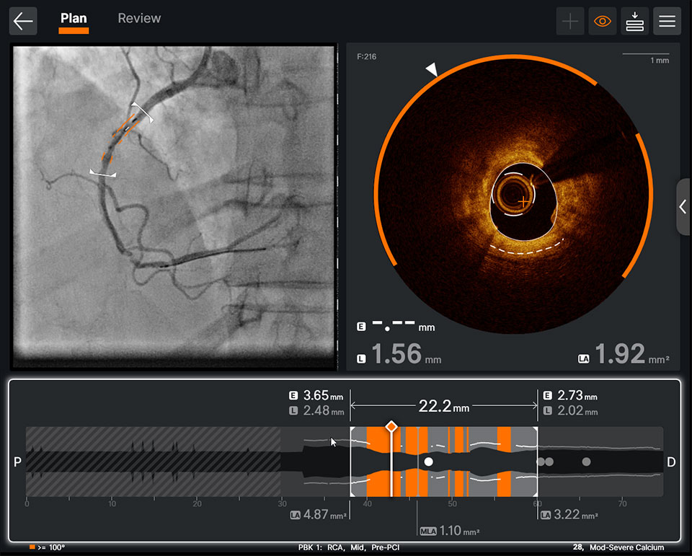Screen dimensions: 692x556
Task: Click the rightmost gray dot in distal lumen
Action: (586, 462)
